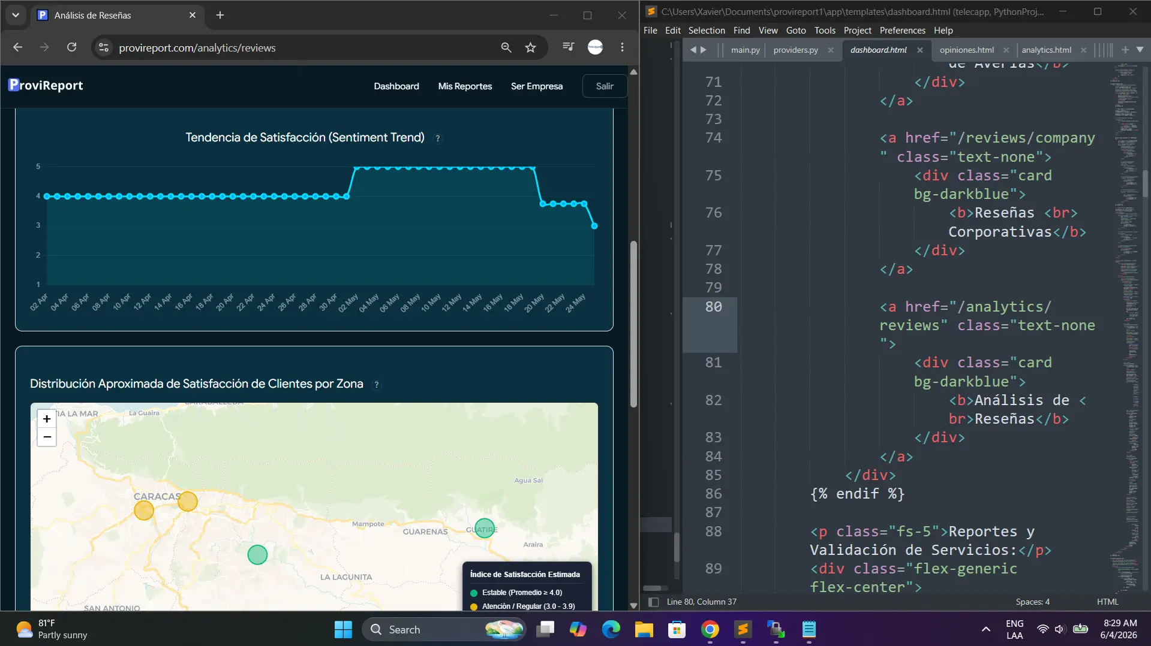The image size is (1151, 646).
Task: Open the Dashboard nav link
Action: pos(396,86)
